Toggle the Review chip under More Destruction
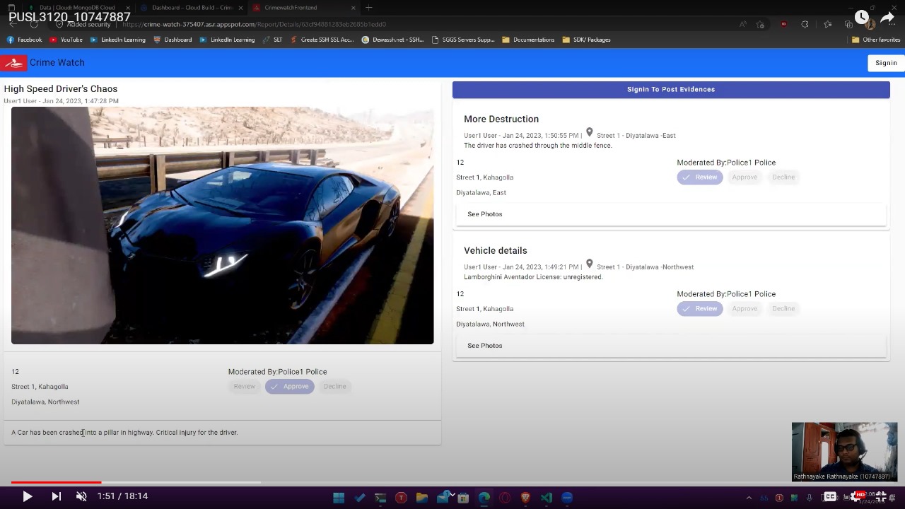905x509 pixels. 699,177
